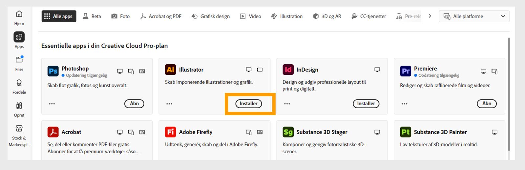Click Premiere's Opdatering tilgængelig text
Screen dimensions: 525x170
click(439, 75)
